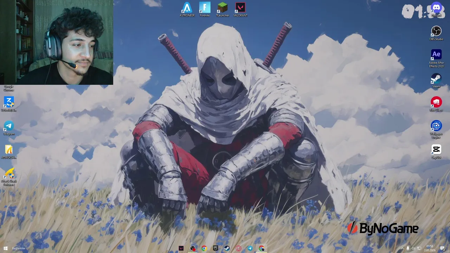Open Google Chrome from the taskbar
Viewport: 450px width, 253px height.
(204, 248)
